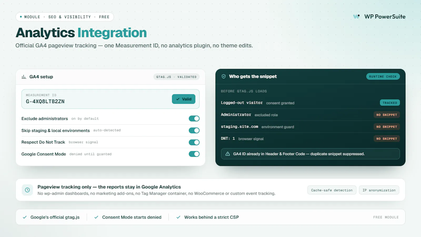Click the RUNTIME CHECK badge
Image resolution: width=421 pixels, height=237 pixels.
click(x=383, y=76)
